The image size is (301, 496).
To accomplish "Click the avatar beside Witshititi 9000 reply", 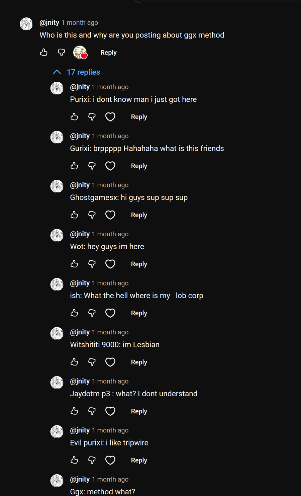I will (x=57, y=333).
